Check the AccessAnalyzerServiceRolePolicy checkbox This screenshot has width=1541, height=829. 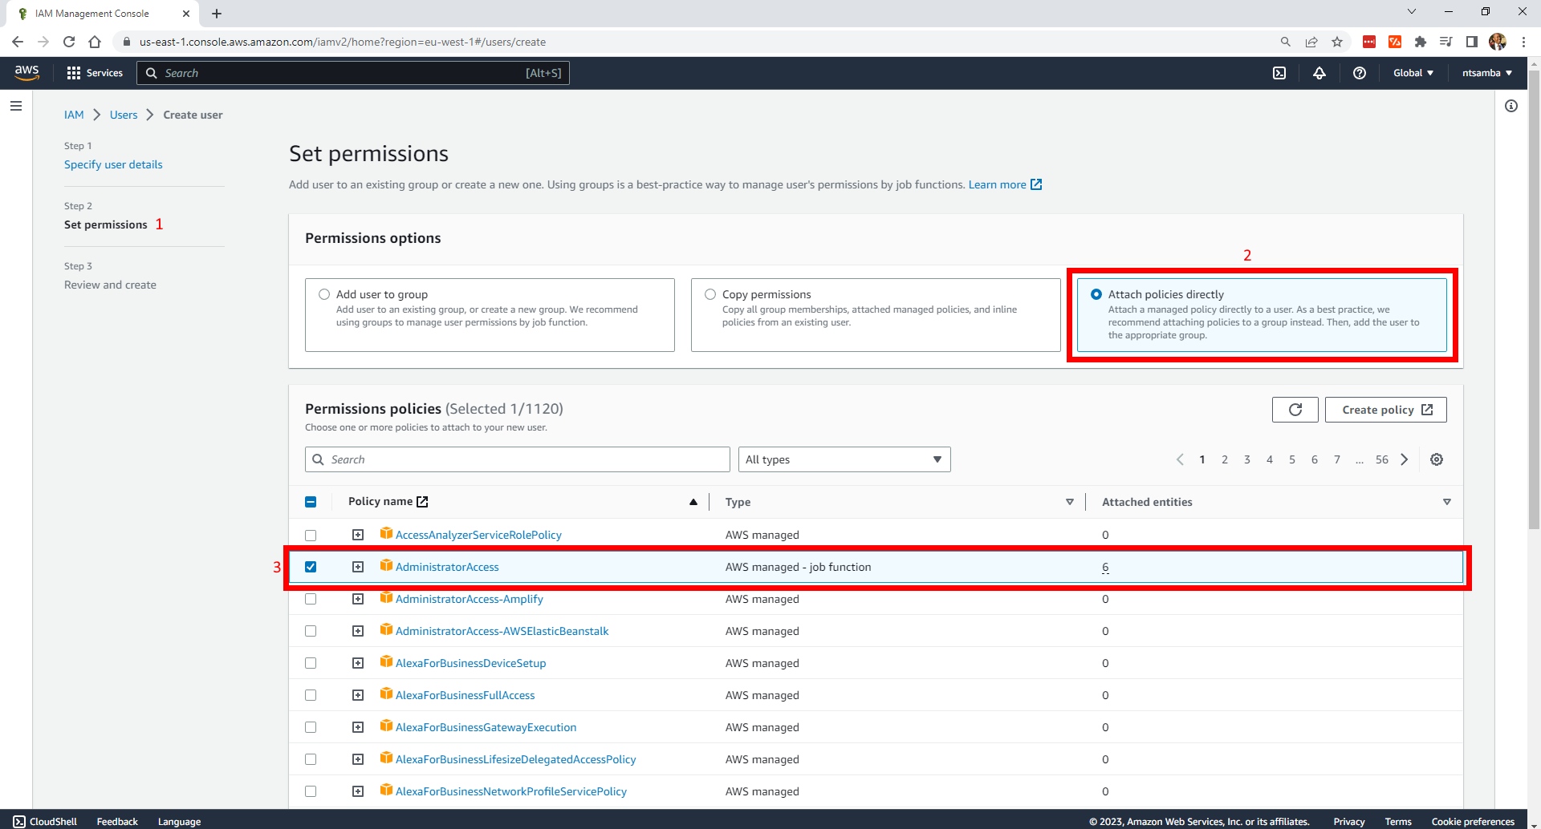[x=311, y=535]
